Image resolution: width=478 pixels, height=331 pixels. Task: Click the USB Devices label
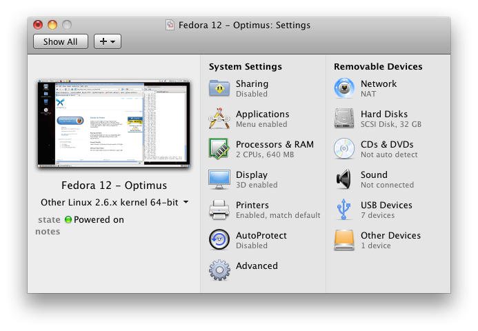tap(386, 205)
